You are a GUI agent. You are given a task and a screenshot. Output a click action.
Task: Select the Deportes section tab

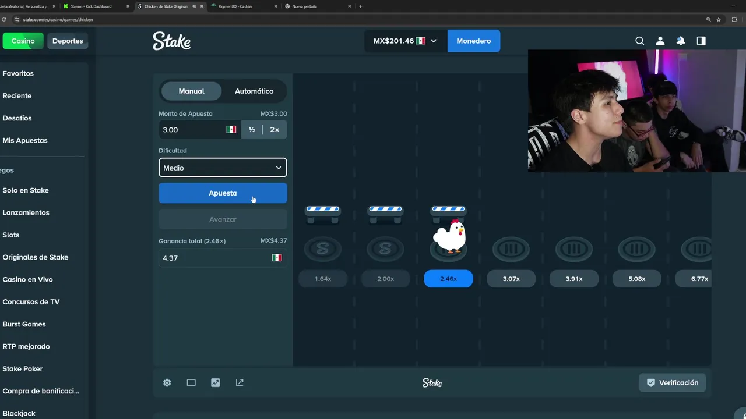click(x=68, y=41)
